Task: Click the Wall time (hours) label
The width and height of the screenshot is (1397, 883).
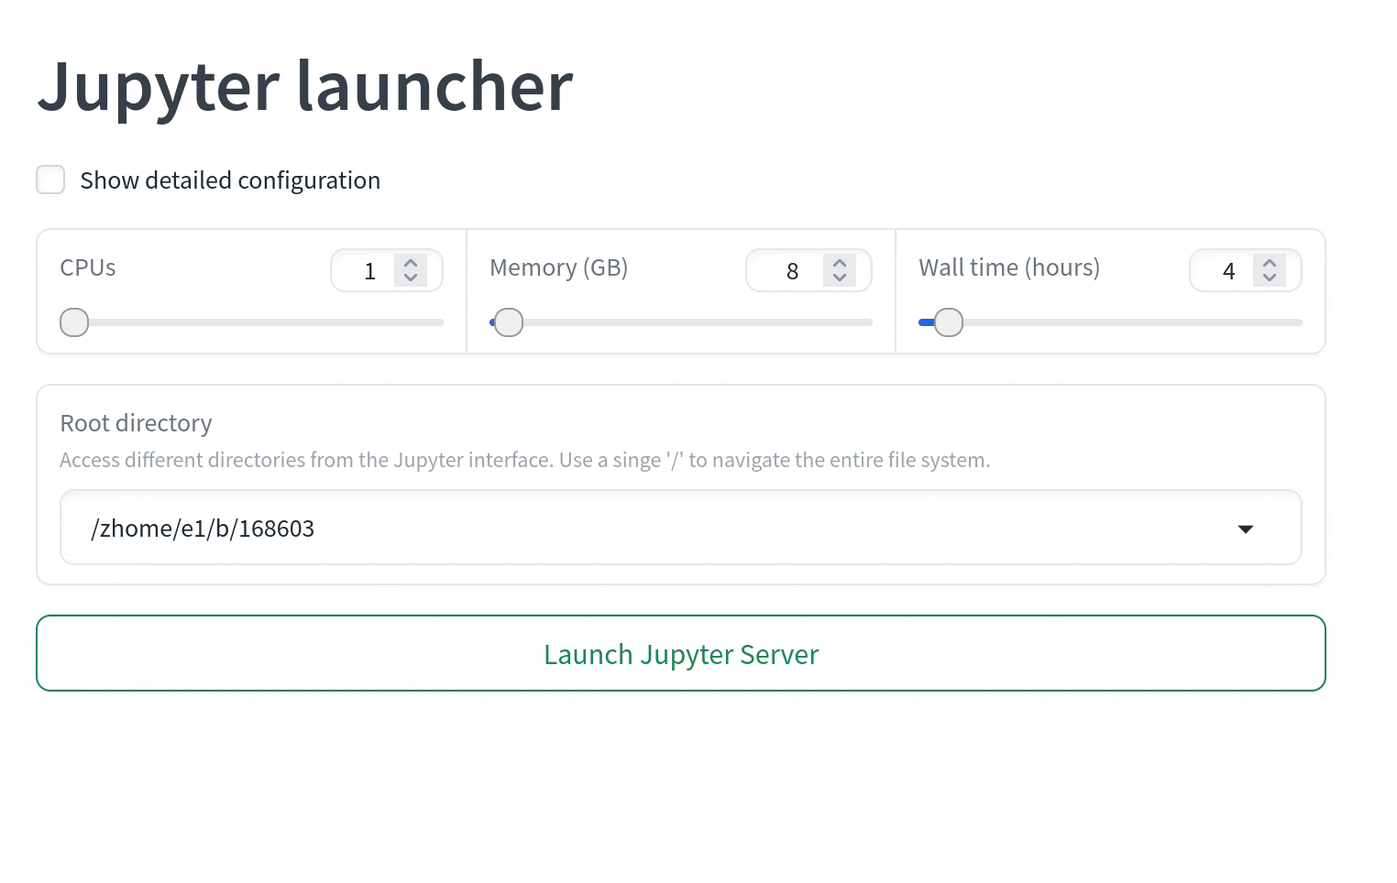Action: (x=1009, y=267)
